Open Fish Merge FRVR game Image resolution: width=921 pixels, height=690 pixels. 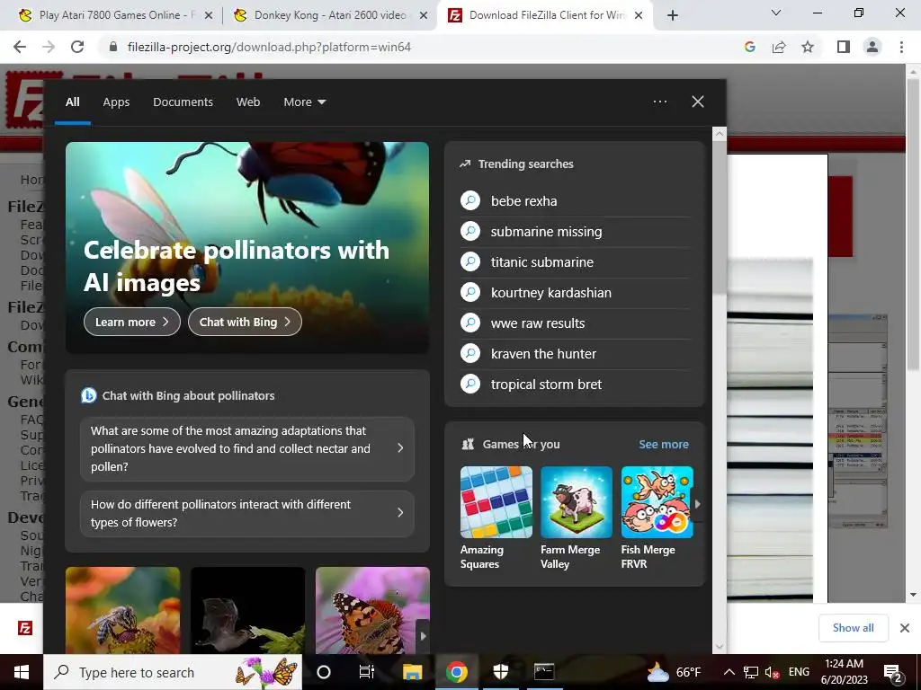click(x=657, y=518)
